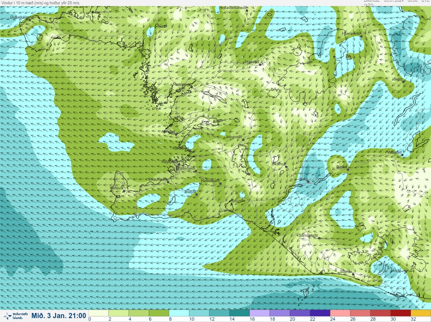Click the Skálholt station label

tap(279, 164)
